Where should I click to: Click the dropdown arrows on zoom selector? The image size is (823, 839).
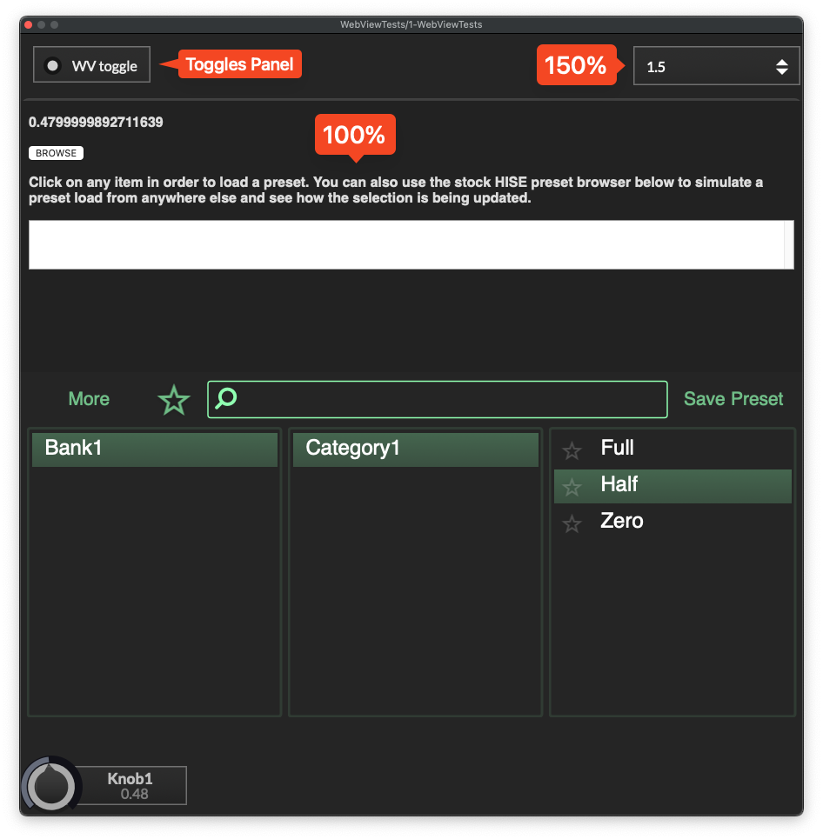point(781,66)
